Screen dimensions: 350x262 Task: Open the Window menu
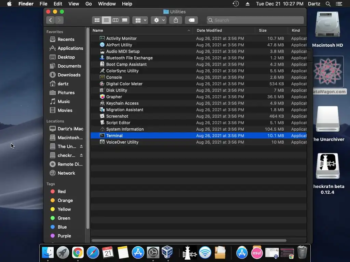point(107,4)
